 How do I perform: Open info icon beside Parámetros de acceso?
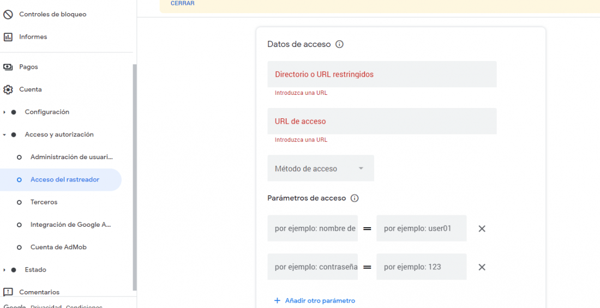355,198
